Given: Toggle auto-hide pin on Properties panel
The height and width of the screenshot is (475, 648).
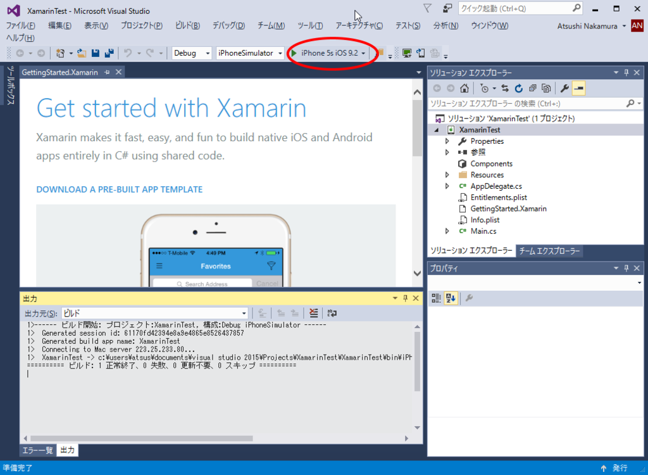Looking at the screenshot, I should pyautogui.click(x=626, y=268).
